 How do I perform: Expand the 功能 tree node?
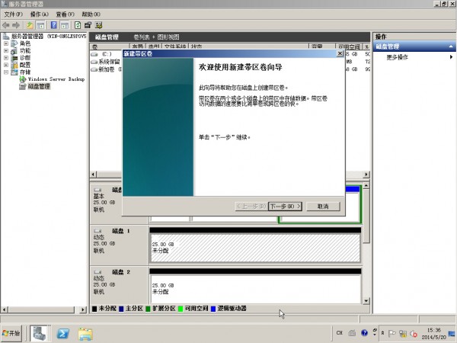(6, 50)
